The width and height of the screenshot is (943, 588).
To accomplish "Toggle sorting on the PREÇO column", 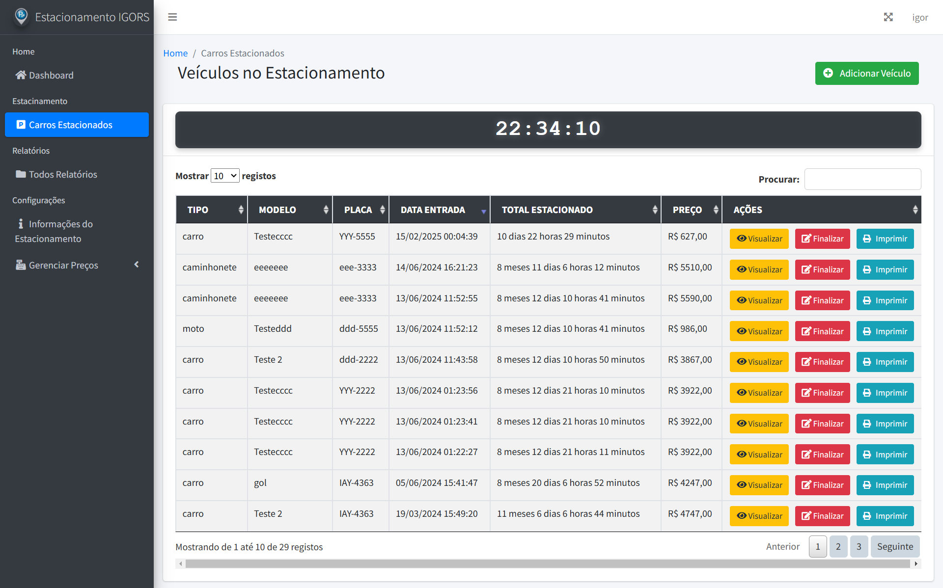I will 688,209.
